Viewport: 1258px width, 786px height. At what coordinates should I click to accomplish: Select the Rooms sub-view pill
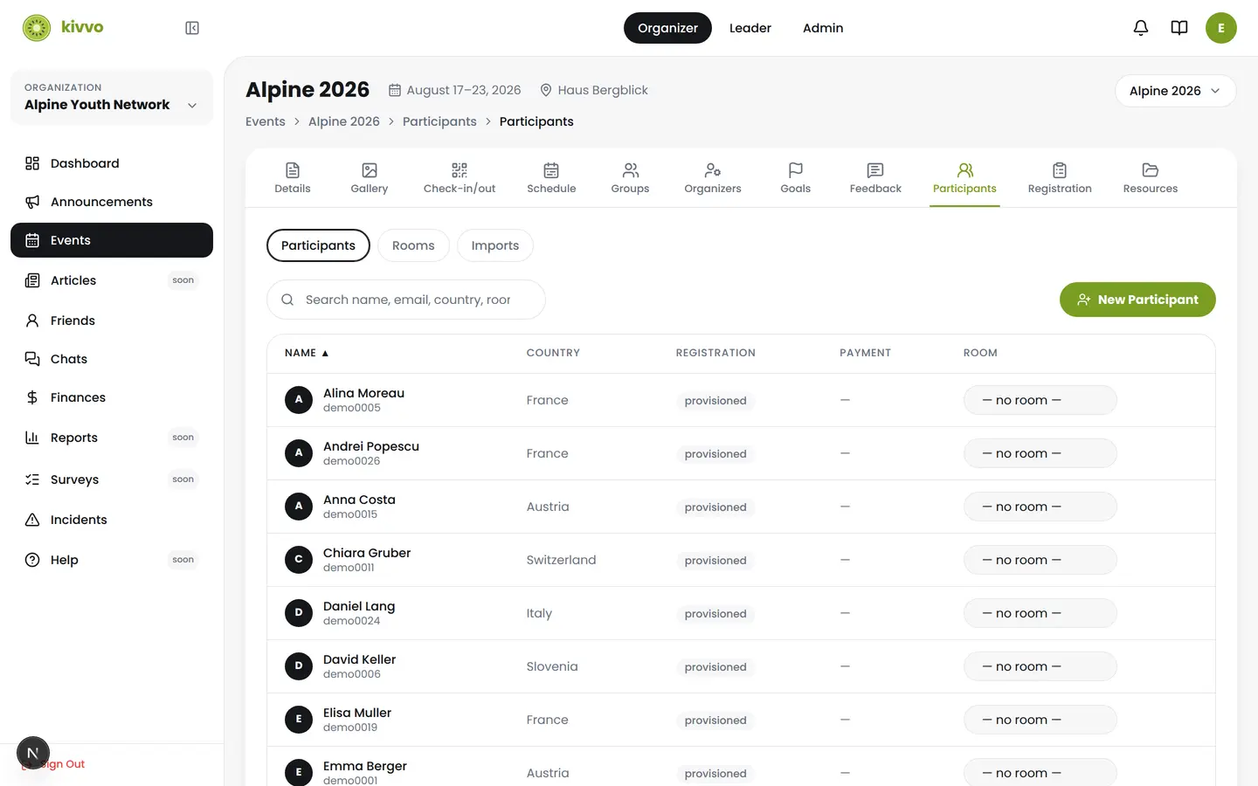point(413,245)
